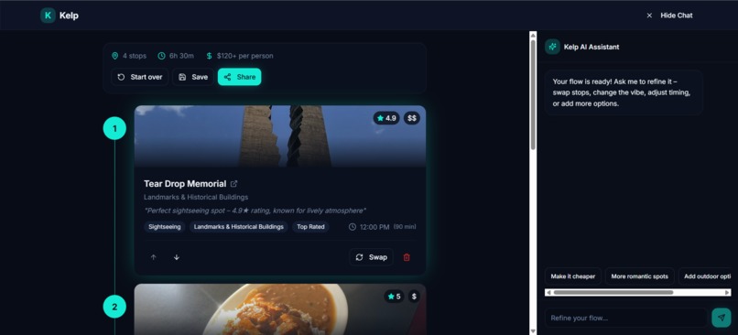Move Tear Drop Memorial down
The image size is (738, 335).
pos(177,257)
